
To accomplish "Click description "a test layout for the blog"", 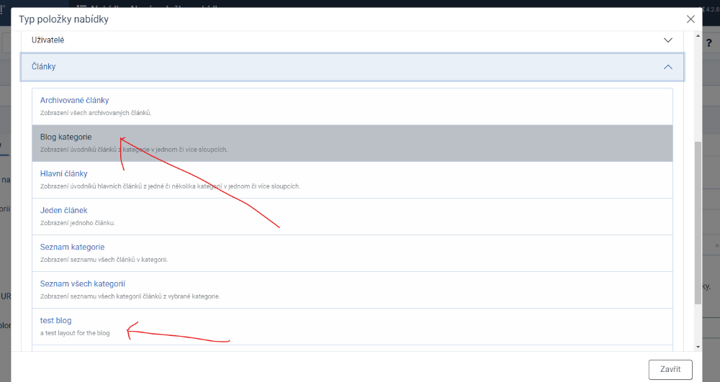I will tap(75, 333).
